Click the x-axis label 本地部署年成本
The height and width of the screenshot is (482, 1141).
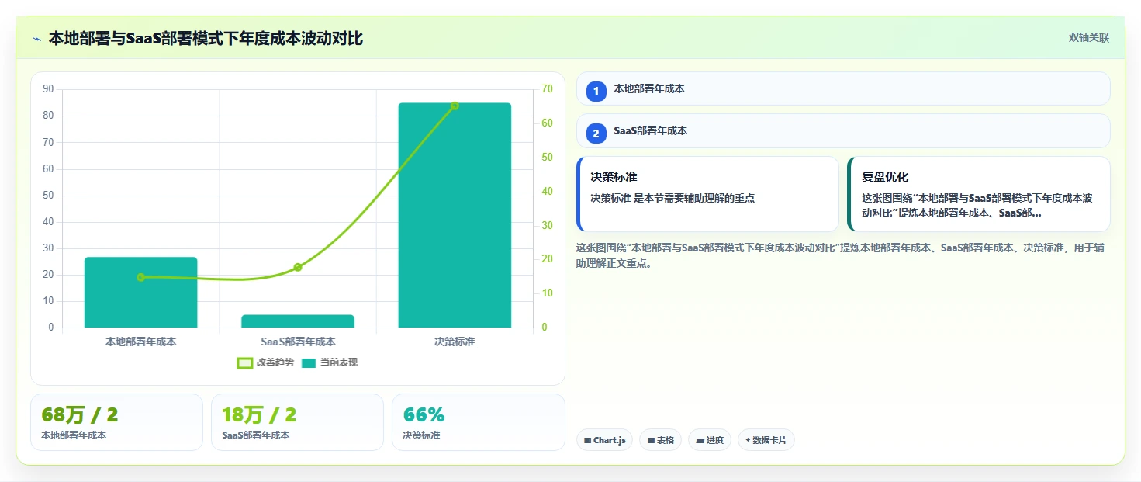pyautogui.click(x=140, y=342)
